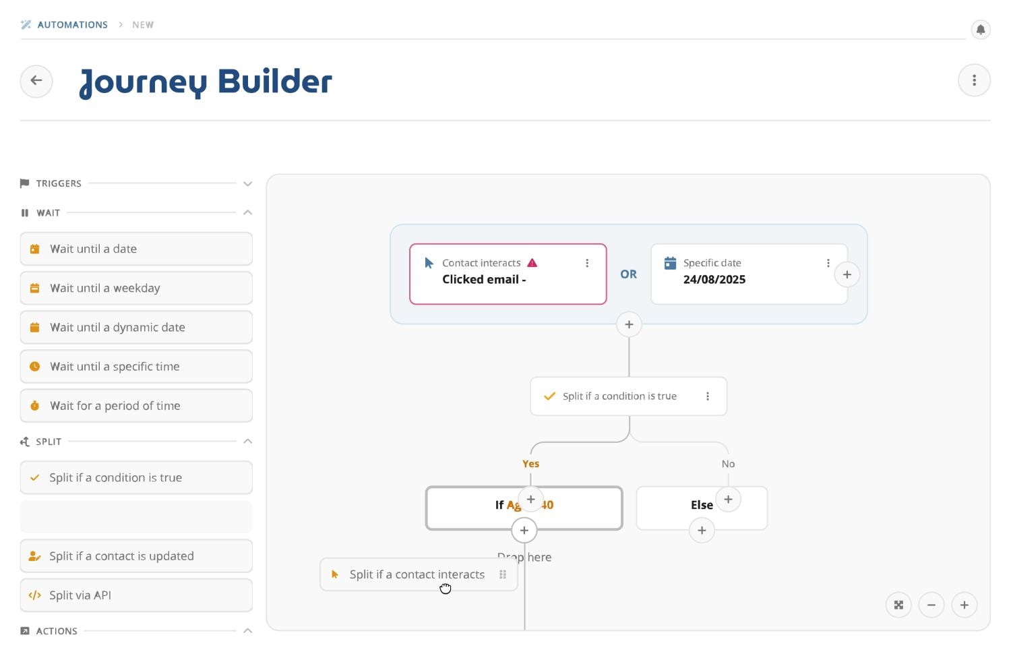Screen dimensions: 1011x658
Task: Open the Contact interacts trigger options menu
Action: pyautogui.click(x=587, y=263)
